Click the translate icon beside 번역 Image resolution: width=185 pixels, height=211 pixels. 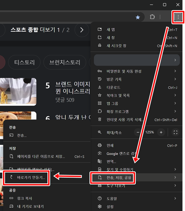100,161
